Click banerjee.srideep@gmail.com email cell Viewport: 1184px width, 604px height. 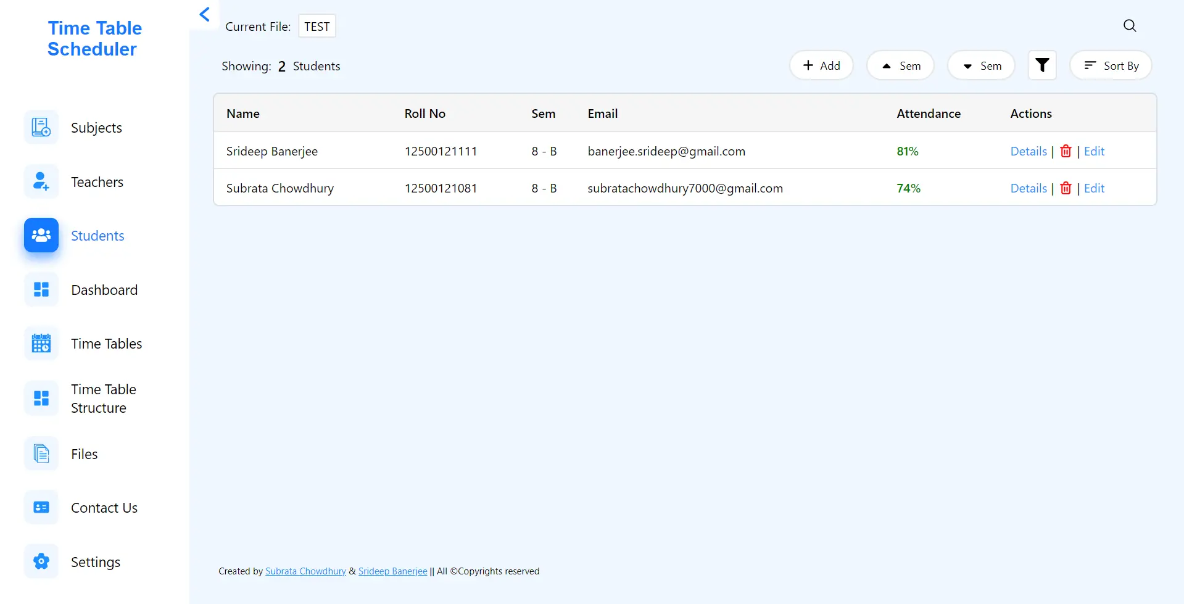pos(666,151)
